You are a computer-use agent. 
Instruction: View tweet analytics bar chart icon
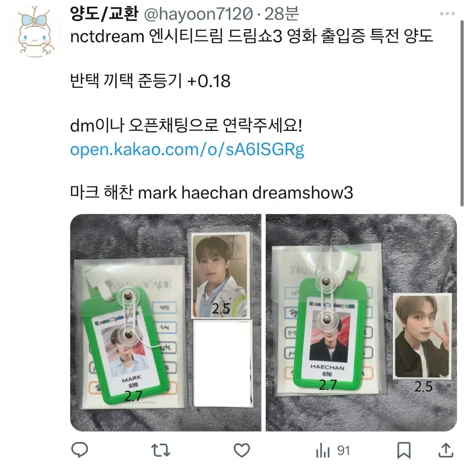point(323,450)
